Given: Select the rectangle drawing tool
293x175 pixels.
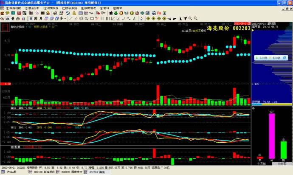Looking at the screenshot, I should [x=92, y=19].
